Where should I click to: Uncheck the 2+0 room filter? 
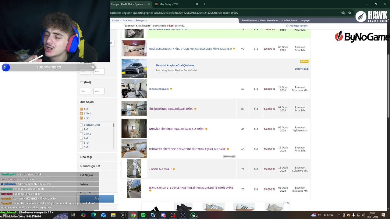[x=81, y=118]
